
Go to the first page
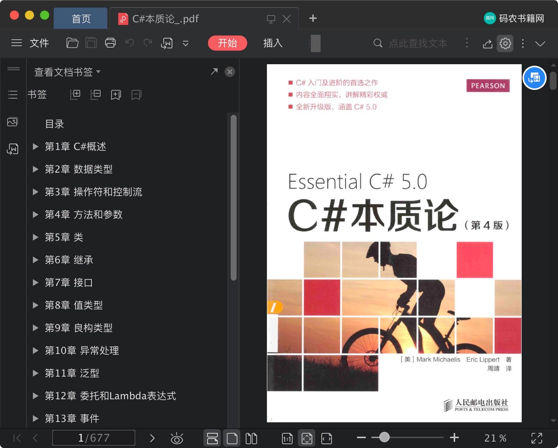tap(17, 438)
